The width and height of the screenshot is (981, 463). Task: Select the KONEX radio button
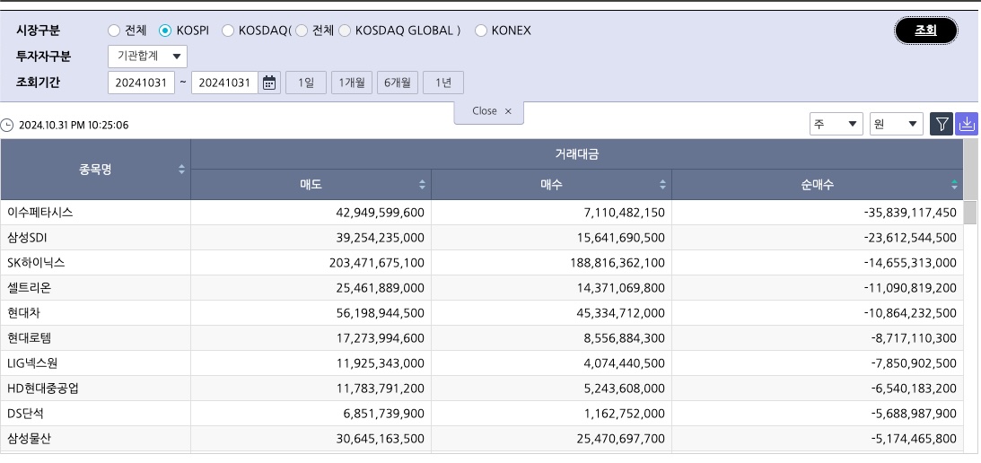click(480, 30)
